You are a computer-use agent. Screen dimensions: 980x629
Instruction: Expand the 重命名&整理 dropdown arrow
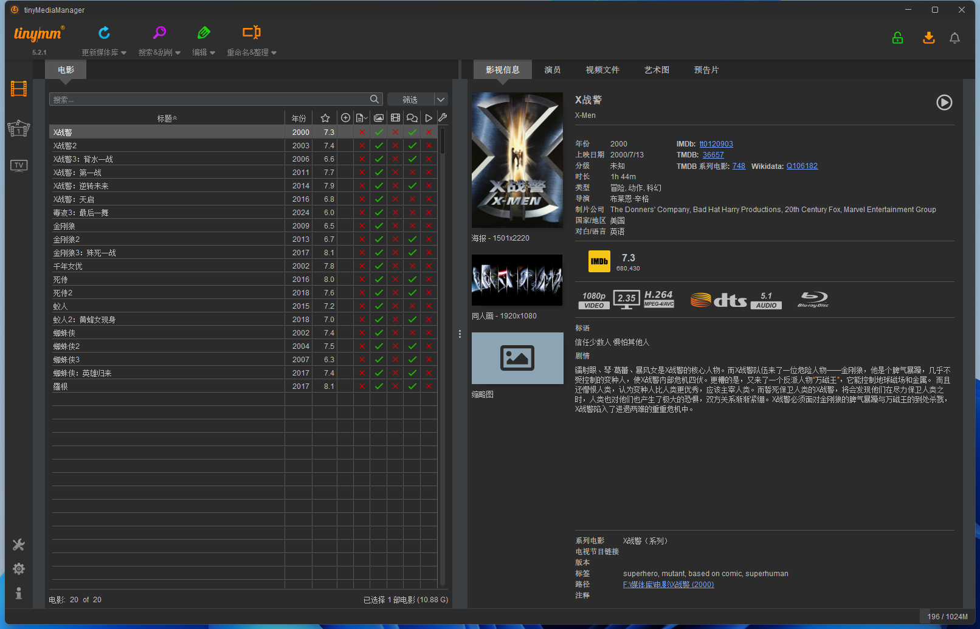[x=274, y=53]
